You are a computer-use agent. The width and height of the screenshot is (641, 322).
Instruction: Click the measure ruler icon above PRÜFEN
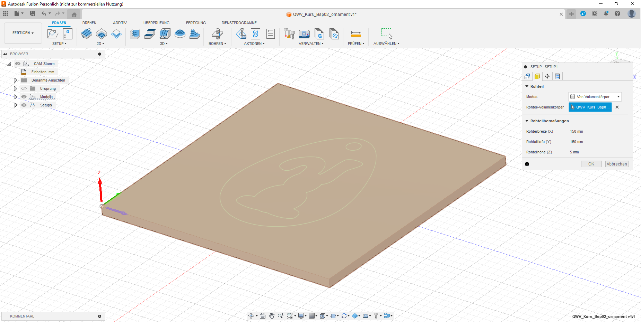pos(356,34)
